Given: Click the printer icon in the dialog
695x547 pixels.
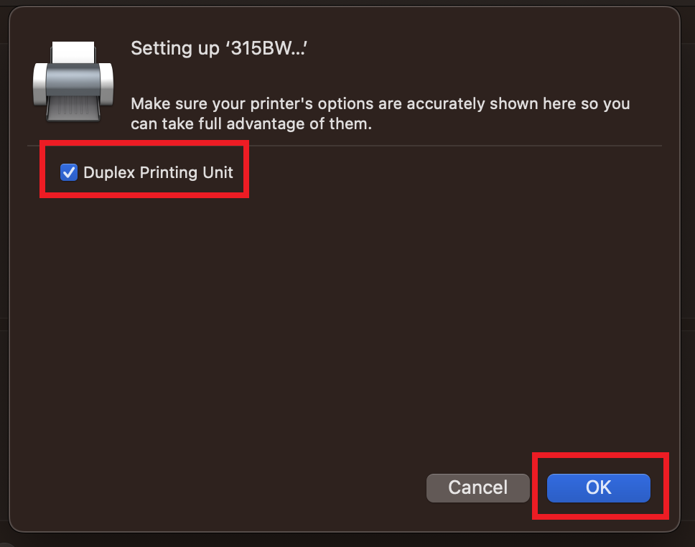Looking at the screenshot, I should 73,81.
